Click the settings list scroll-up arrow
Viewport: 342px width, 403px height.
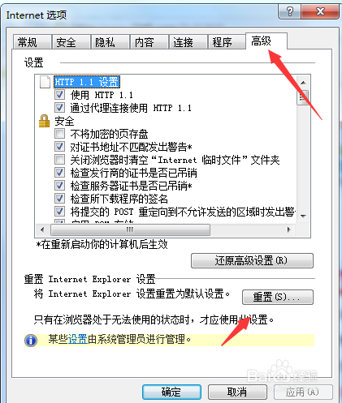303,83
